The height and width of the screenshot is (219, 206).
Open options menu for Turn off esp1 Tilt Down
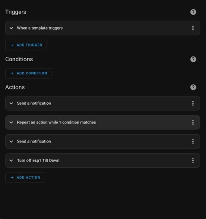(193, 160)
